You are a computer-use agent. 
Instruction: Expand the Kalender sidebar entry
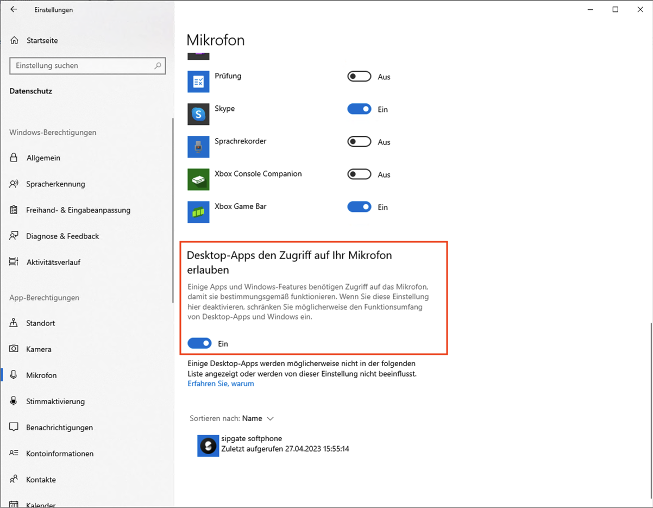pyautogui.click(x=41, y=505)
